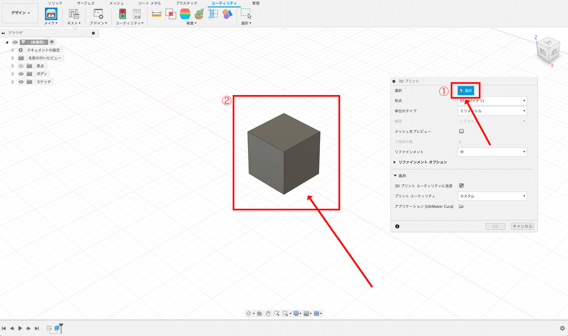Open the プリント ユーティリティ カスタム dropdown
This screenshot has height=336, width=568.
click(492, 196)
